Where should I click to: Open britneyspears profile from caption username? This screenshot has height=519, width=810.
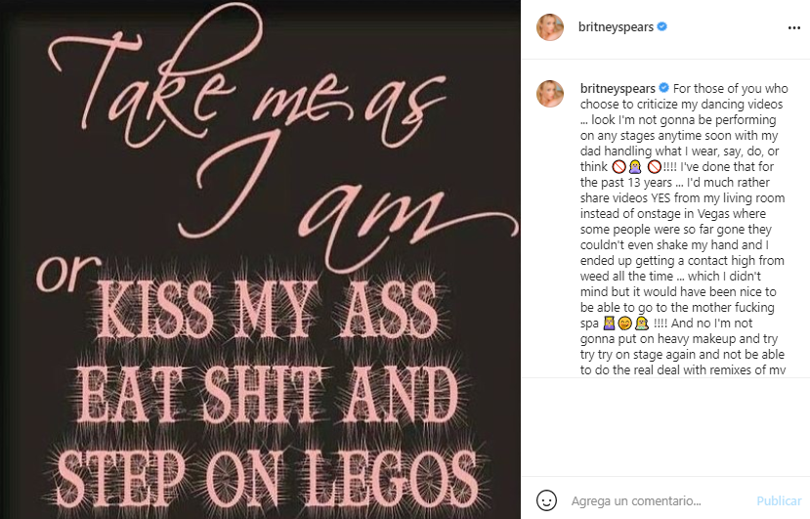[x=618, y=87]
